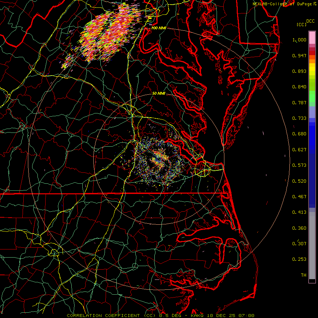Click the 07:00 timestamp text

tap(247, 316)
